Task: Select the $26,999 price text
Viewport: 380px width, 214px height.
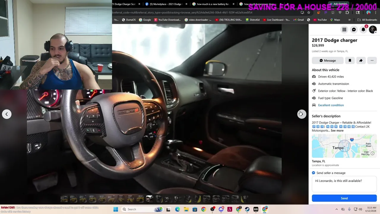Action: [318, 45]
